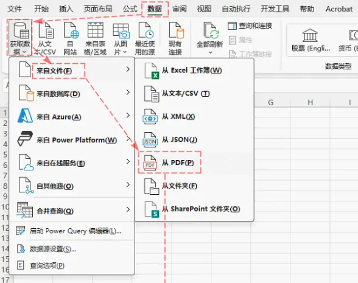Image resolution: width=358 pixels, height=283 pixels.
Task: Click the Azure logo icon
Action: pos(25,116)
